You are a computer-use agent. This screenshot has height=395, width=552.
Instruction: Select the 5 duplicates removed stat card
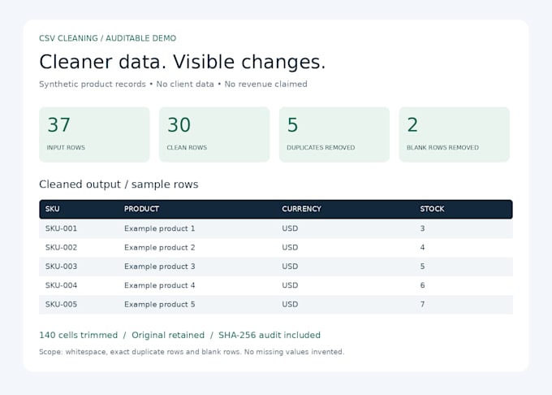tap(334, 135)
